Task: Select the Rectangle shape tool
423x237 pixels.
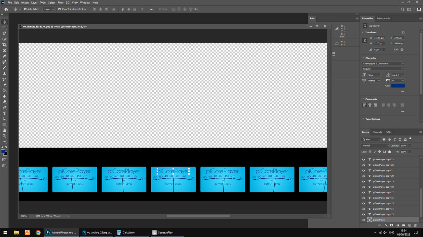Action: (x=5, y=125)
